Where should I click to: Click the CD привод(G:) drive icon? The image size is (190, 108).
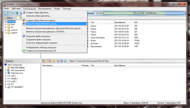9,87
